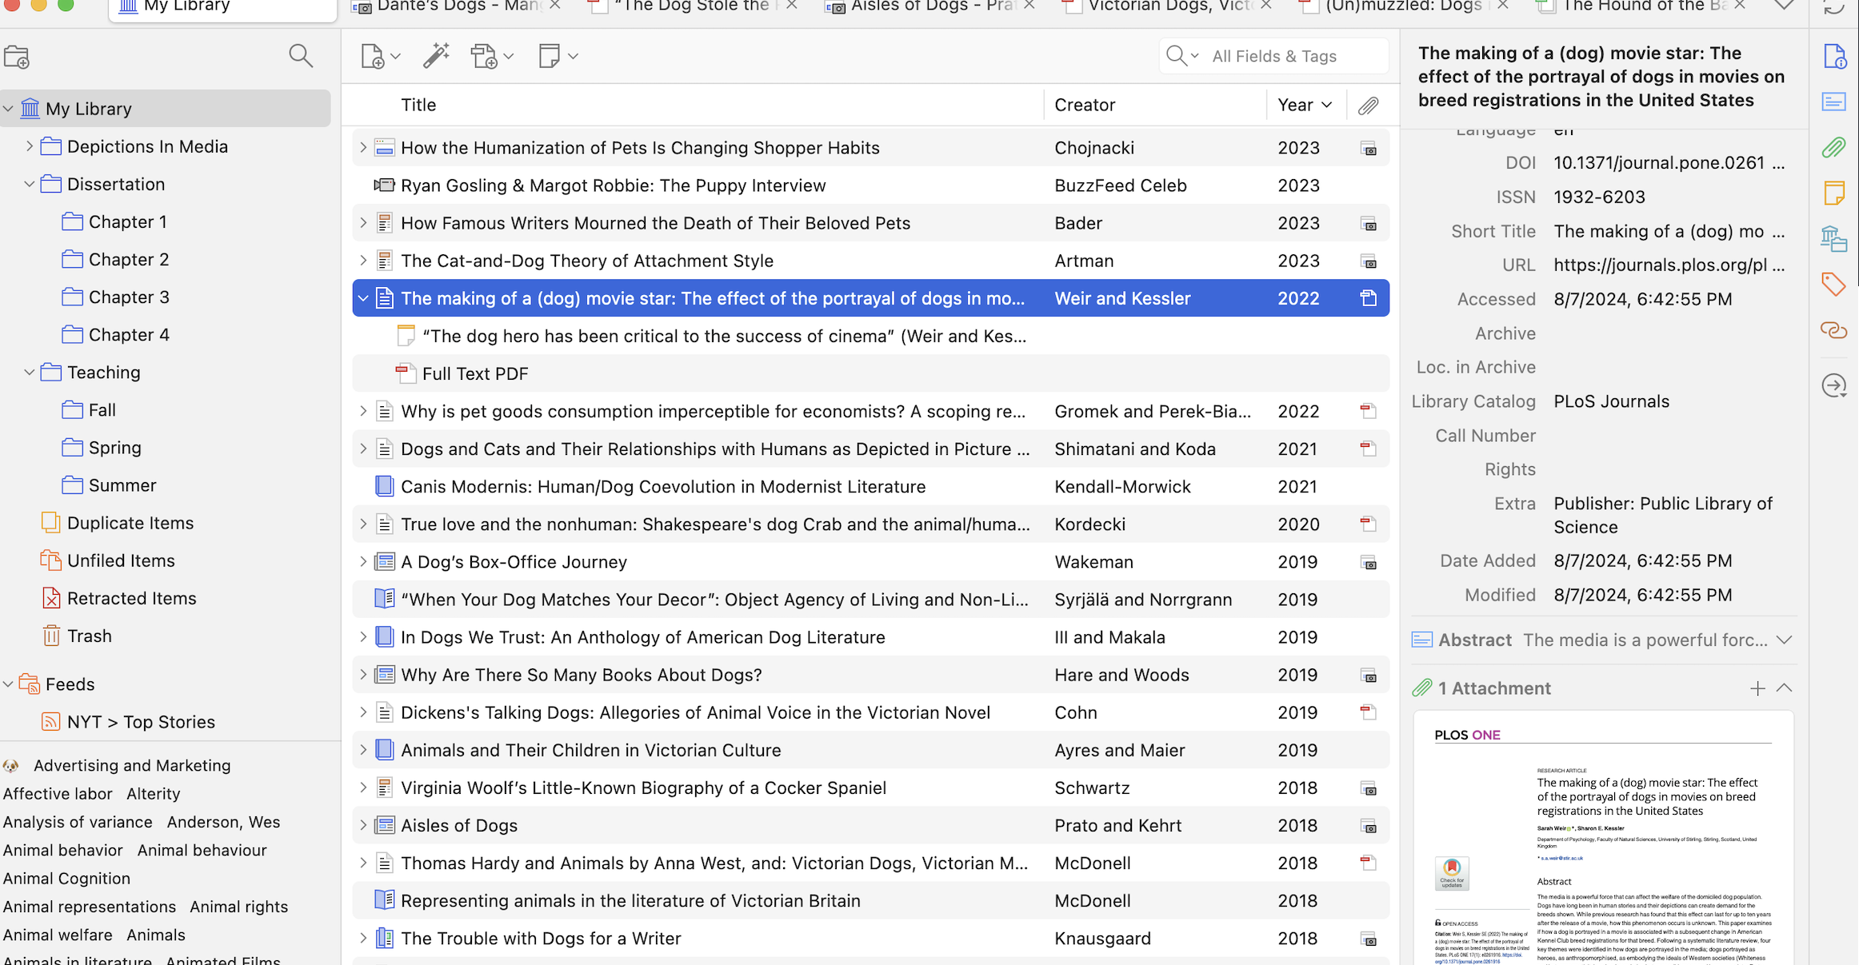The height and width of the screenshot is (965, 1859).
Task: Click the collections search magnifier icon
Action: tap(300, 56)
